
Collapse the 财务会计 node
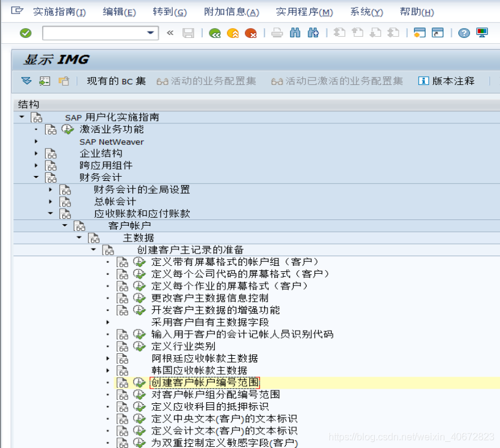36,177
